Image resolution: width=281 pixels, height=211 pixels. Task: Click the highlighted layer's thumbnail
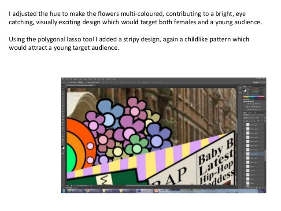click(248, 154)
